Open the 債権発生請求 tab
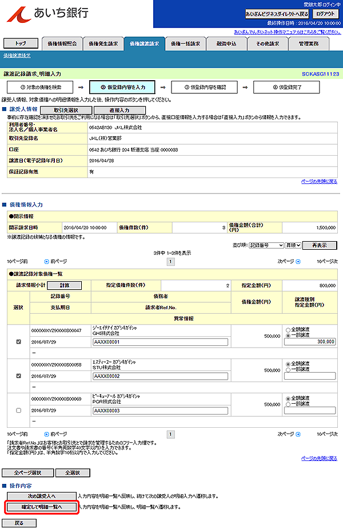The width and height of the screenshot is (343, 532). tap(103, 44)
